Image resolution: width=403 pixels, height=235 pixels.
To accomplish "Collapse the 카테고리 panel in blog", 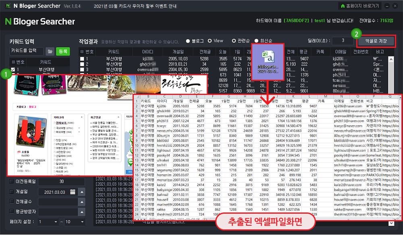I will click(x=82, y=117).
